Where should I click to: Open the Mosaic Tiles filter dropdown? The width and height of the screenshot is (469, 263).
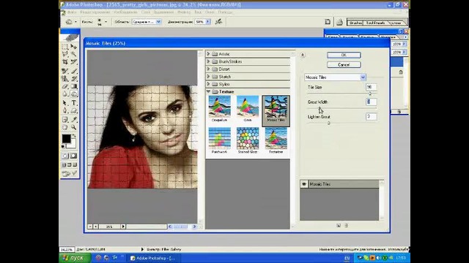click(x=363, y=77)
